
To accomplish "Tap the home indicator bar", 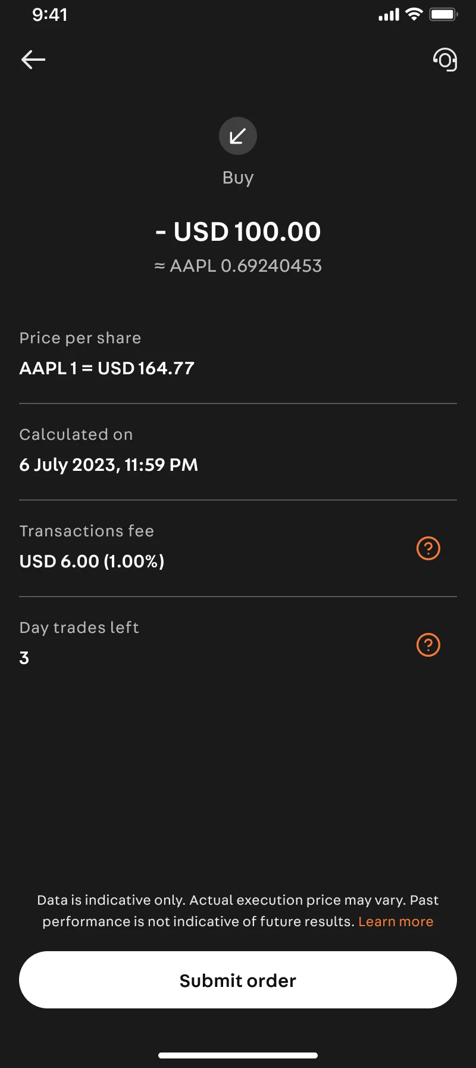I will click(x=238, y=1055).
